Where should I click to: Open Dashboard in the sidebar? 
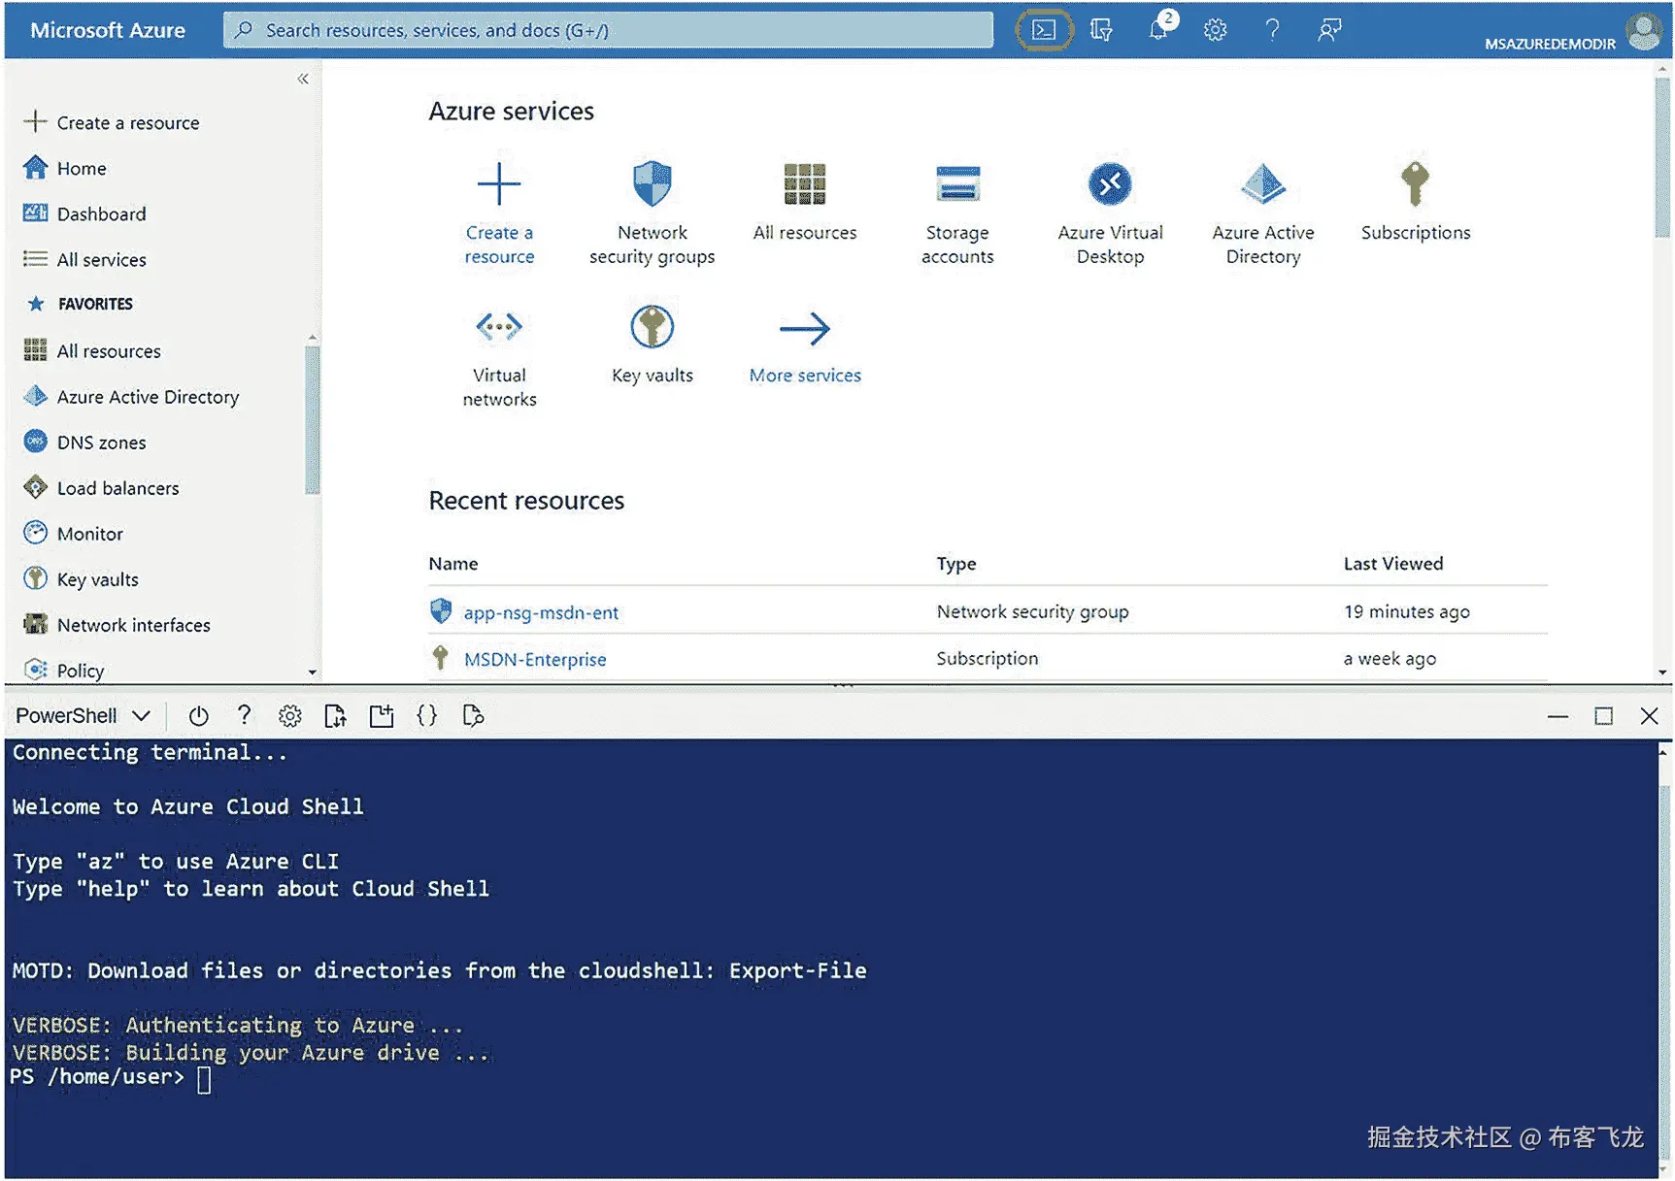[x=84, y=213]
